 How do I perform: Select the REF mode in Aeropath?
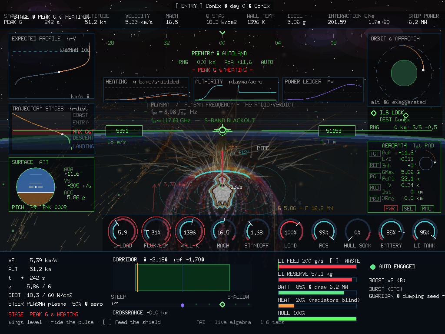pos(375,165)
